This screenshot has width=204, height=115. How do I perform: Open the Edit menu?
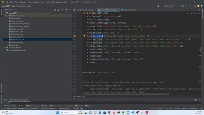coord(11,2)
